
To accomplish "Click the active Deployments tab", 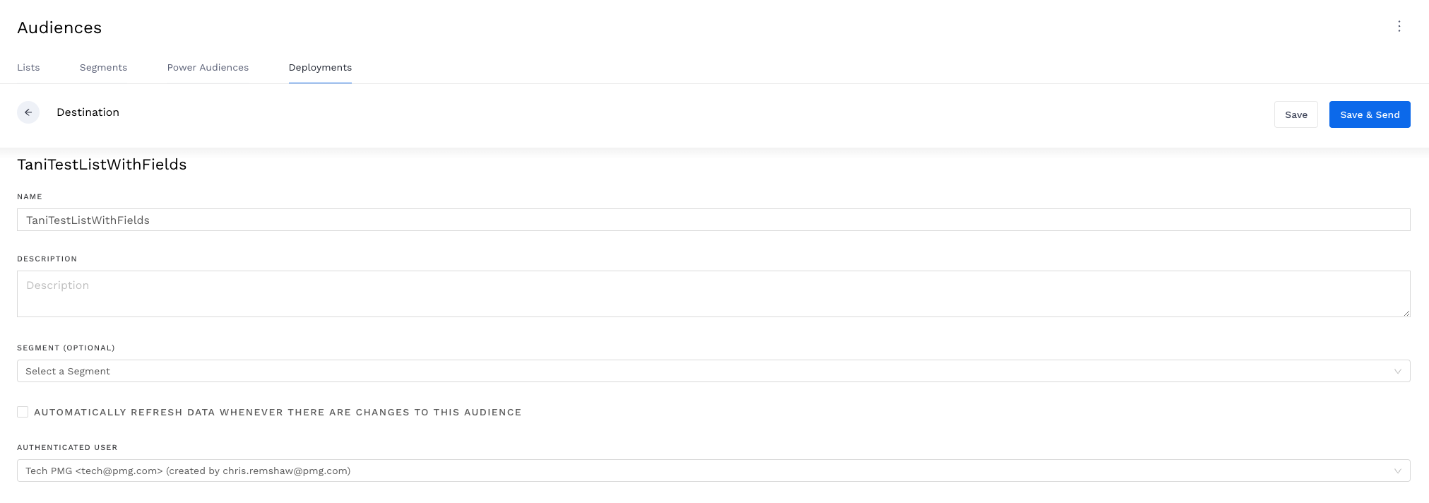I will click(x=320, y=67).
